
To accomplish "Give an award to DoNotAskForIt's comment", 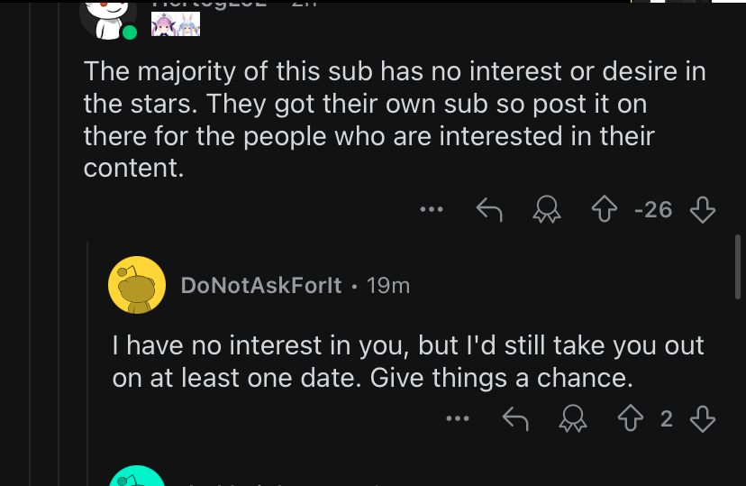I will [x=570, y=418].
